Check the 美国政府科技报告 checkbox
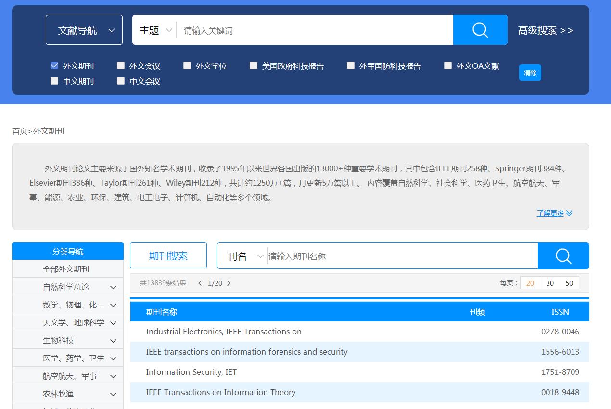The width and height of the screenshot is (611, 409). (254, 65)
